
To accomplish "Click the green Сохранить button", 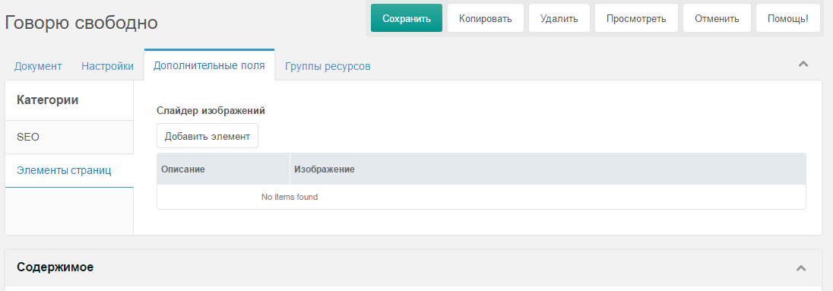I will pyautogui.click(x=407, y=18).
